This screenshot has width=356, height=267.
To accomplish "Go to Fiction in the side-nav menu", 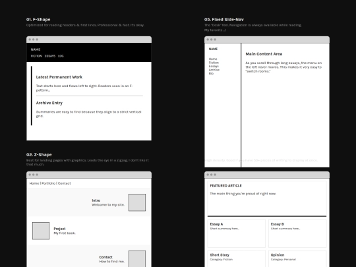I will tap(214, 63).
